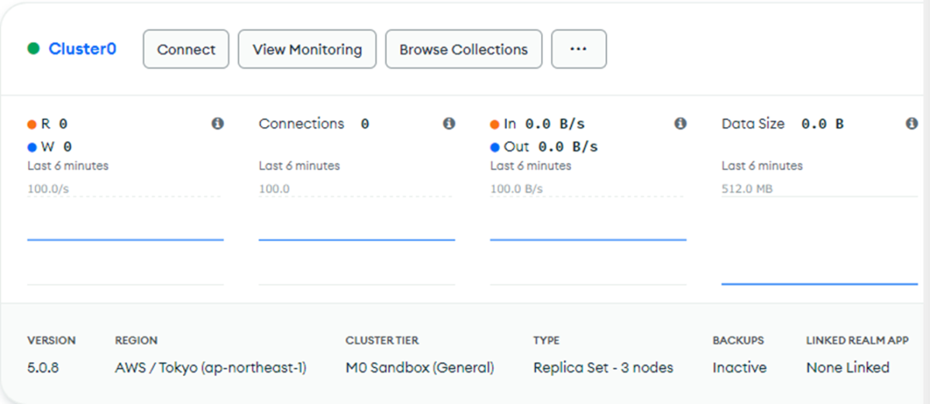This screenshot has width=930, height=404.
Task: Open the three-dots more options menu
Action: (578, 50)
